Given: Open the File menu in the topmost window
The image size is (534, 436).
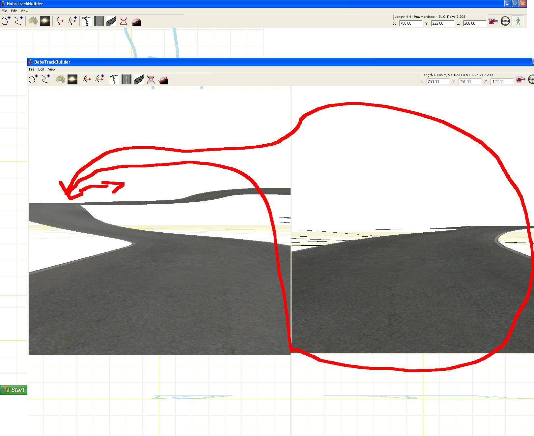Looking at the screenshot, I should point(4,11).
